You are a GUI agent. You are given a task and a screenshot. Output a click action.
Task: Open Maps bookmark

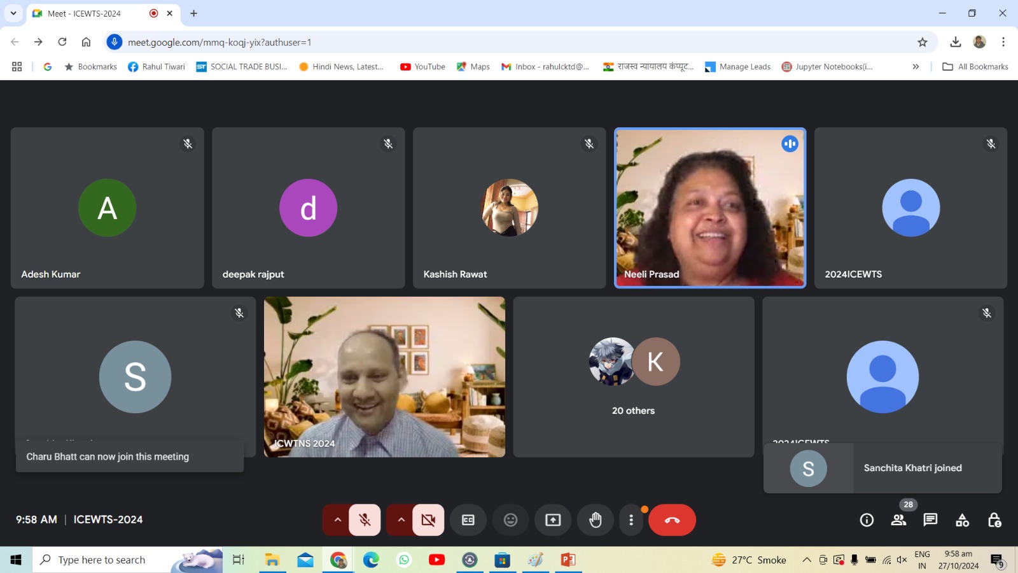click(x=473, y=66)
